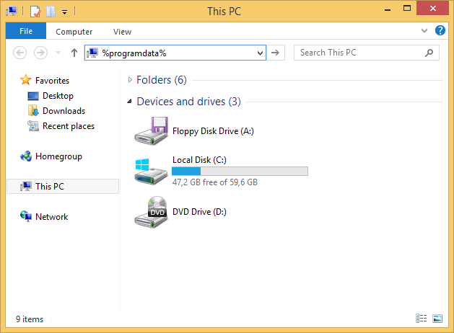Screen dimensions: 454x333
Task: Expand the ribbon with the chevron
Action: [424, 31]
